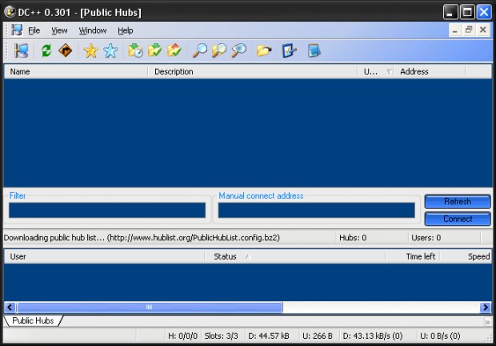Click the 'Users: 0' status text
The image size is (496, 346).
[x=426, y=238]
